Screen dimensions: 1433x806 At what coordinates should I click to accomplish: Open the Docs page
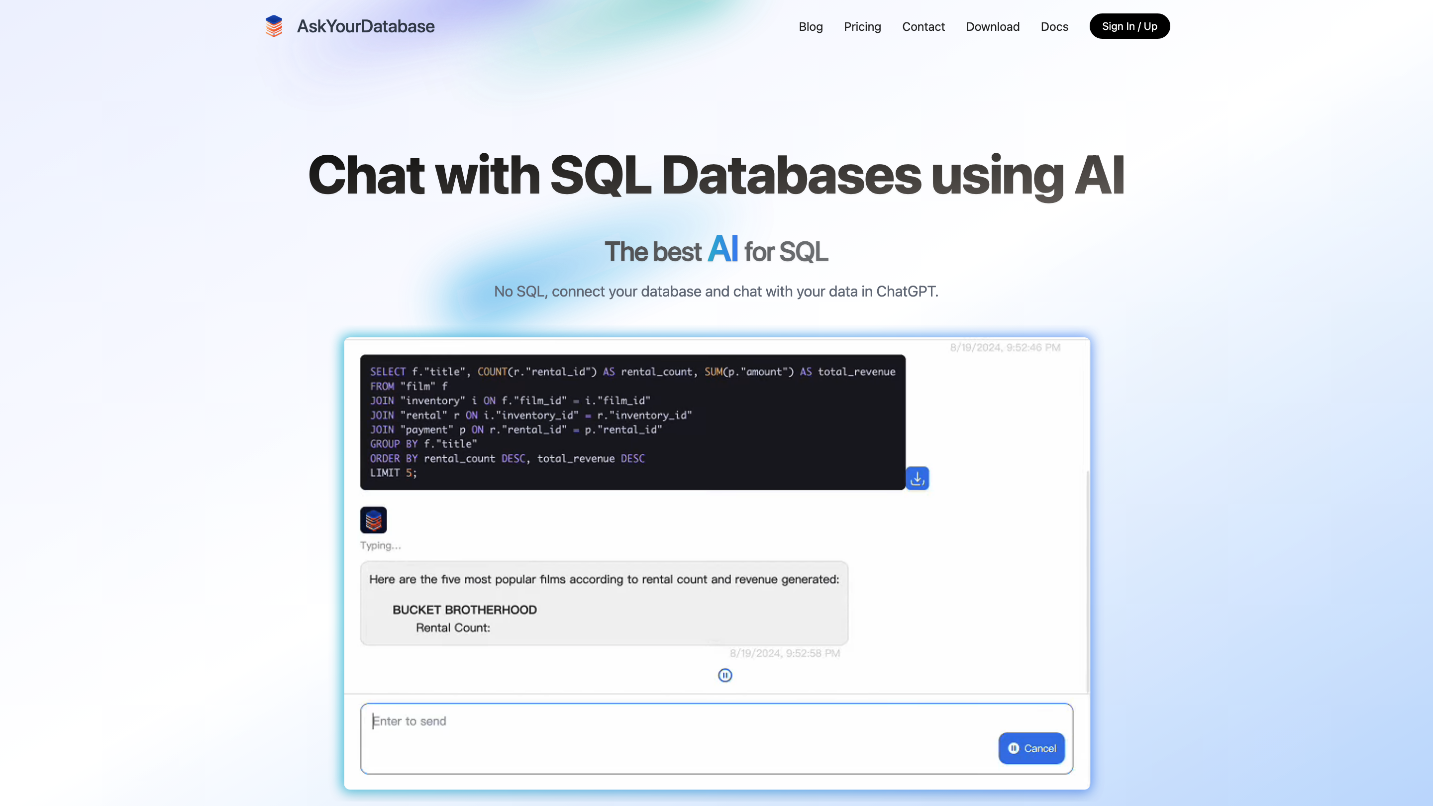1054,26
